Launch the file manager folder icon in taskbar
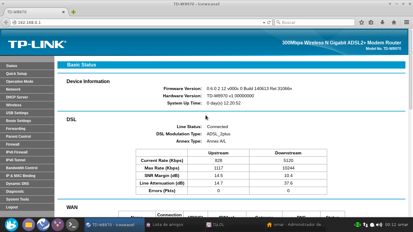 pyautogui.click(x=29, y=225)
